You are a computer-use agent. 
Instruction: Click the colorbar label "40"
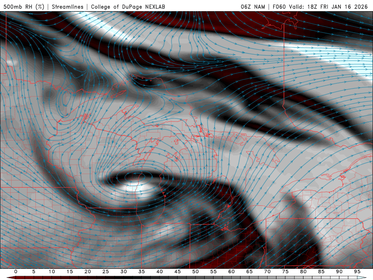(x=159, y=272)
